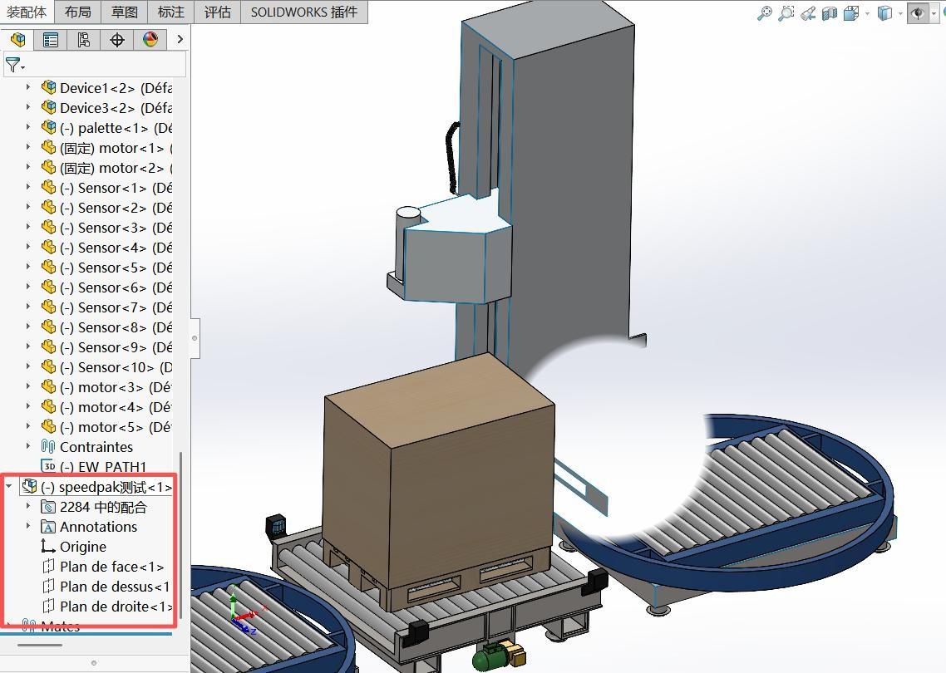The height and width of the screenshot is (673, 946).
Task: Switch to the 布局 tab
Action: click(x=78, y=12)
